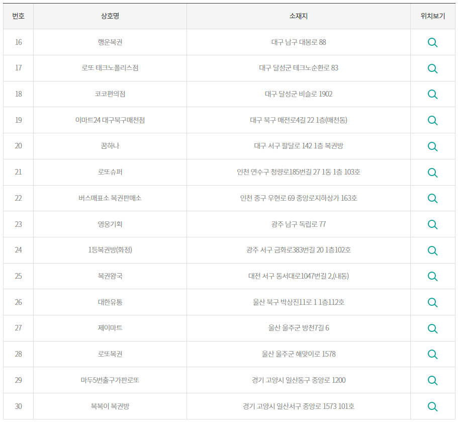Select store name 복권왕국
458x422 pixels.
click(x=110, y=276)
